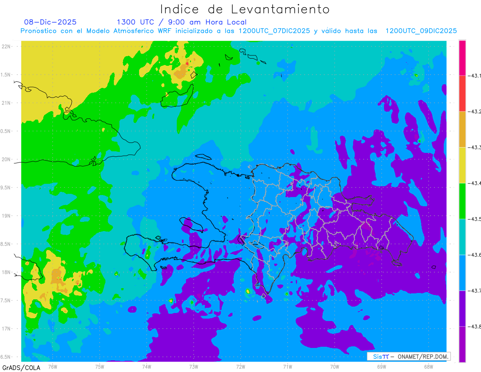This screenshot has width=481, height=372.
Task: Select the yellow color bar segment
Action: point(462,165)
